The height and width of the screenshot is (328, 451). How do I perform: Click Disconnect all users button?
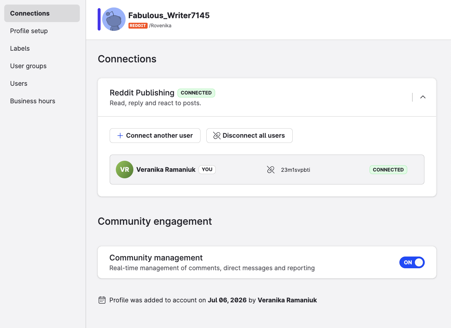(x=250, y=135)
